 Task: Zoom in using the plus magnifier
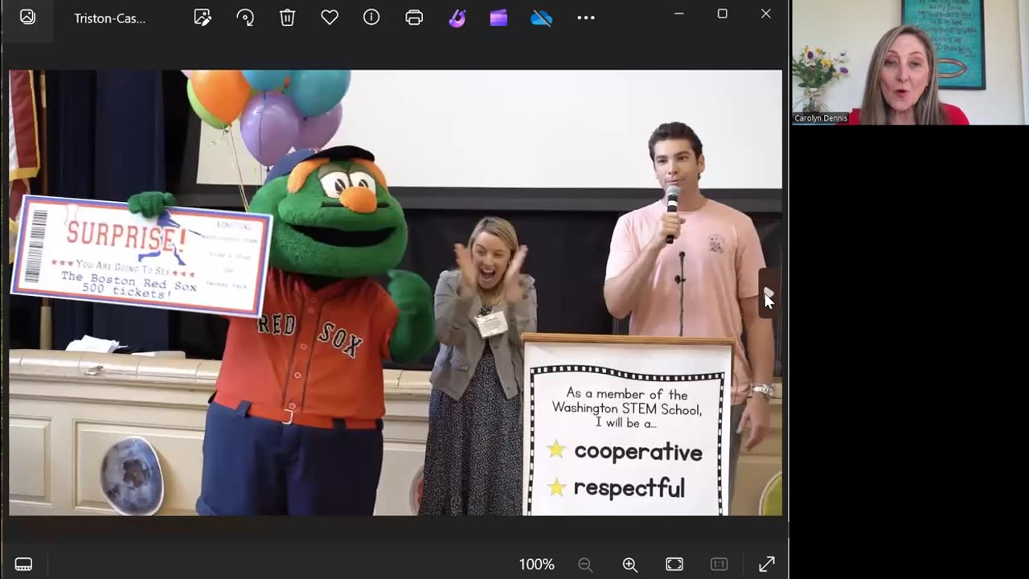point(629,565)
